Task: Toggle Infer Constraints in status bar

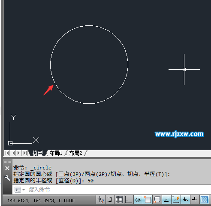Action: tap(100, 200)
